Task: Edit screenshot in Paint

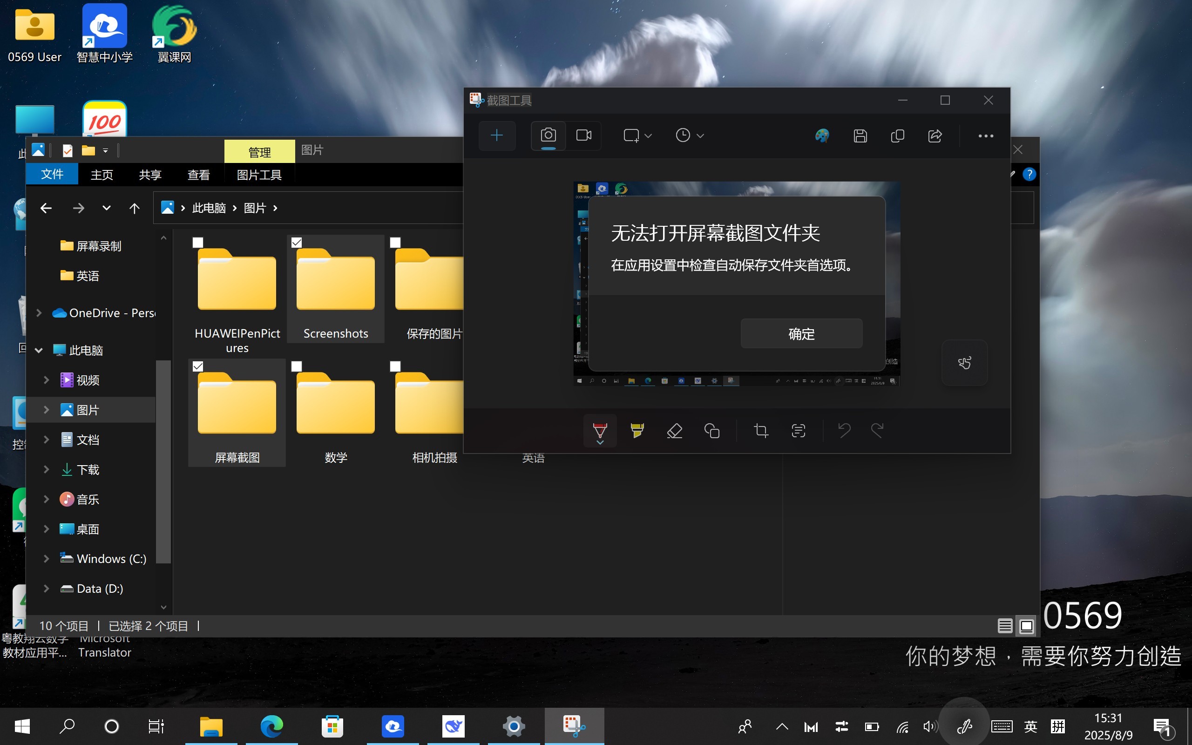Action: [821, 136]
